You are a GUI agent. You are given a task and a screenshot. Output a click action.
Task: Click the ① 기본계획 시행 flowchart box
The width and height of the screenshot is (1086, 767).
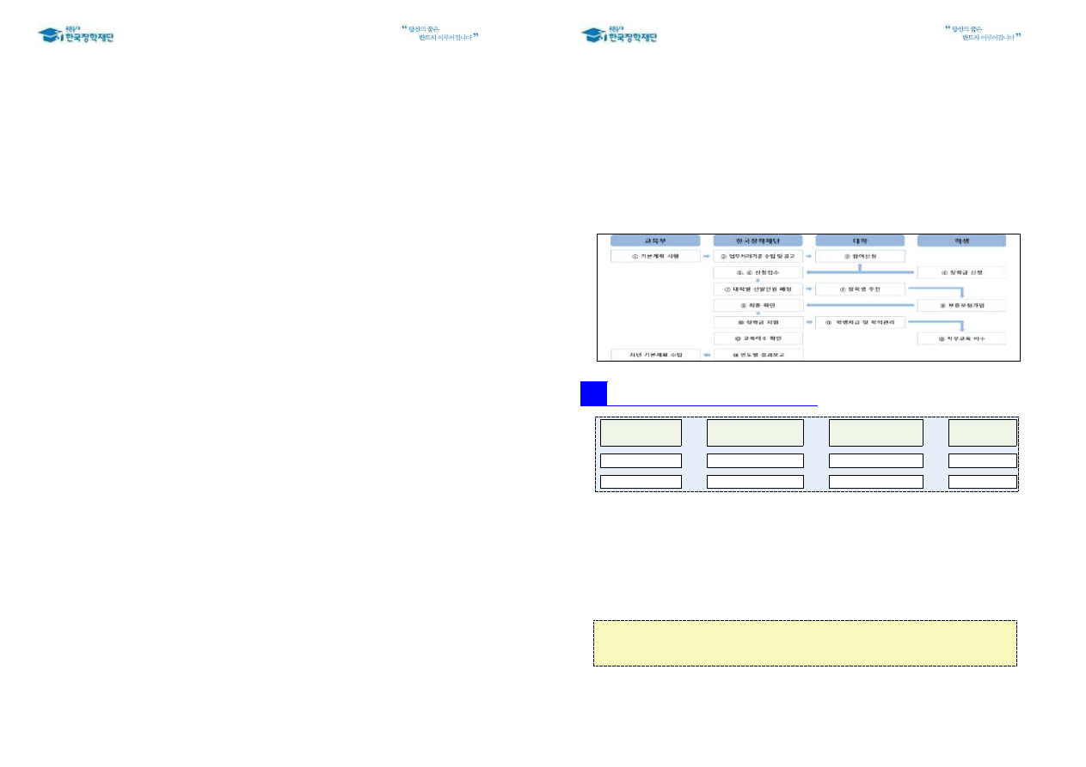click(655, 256)
